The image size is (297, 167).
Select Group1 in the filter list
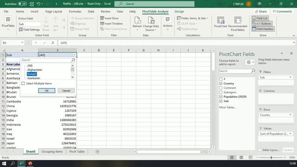pyautogui.click(x=32, y=74)
